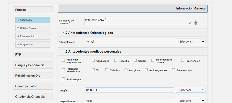The image size is (232, 103).
Task: Click the microphone dictation icon
Action: pos(196,23)
